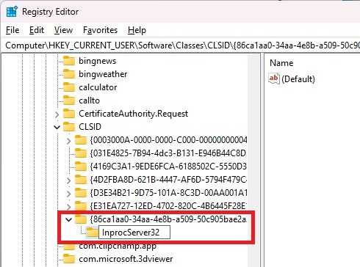Open the Favorites menu
This screenshot has width=360, height=267.
100,30
